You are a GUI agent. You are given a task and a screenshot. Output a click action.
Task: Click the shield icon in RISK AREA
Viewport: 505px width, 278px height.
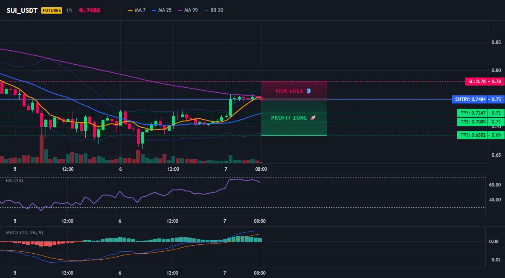(308, 91)
